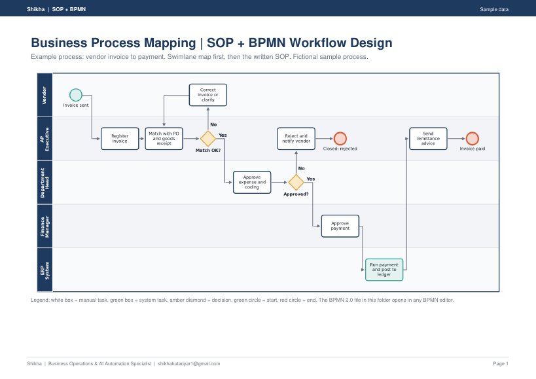536x379 pixels.
Task: Click Business Operations & AI Automation Specialist footer text
Action: (100, 364)
